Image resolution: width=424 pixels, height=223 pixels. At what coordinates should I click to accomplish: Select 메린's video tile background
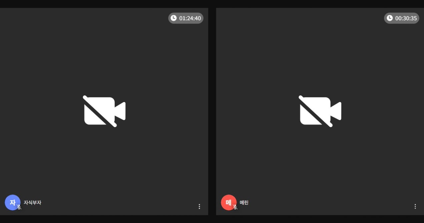[320, 60]
